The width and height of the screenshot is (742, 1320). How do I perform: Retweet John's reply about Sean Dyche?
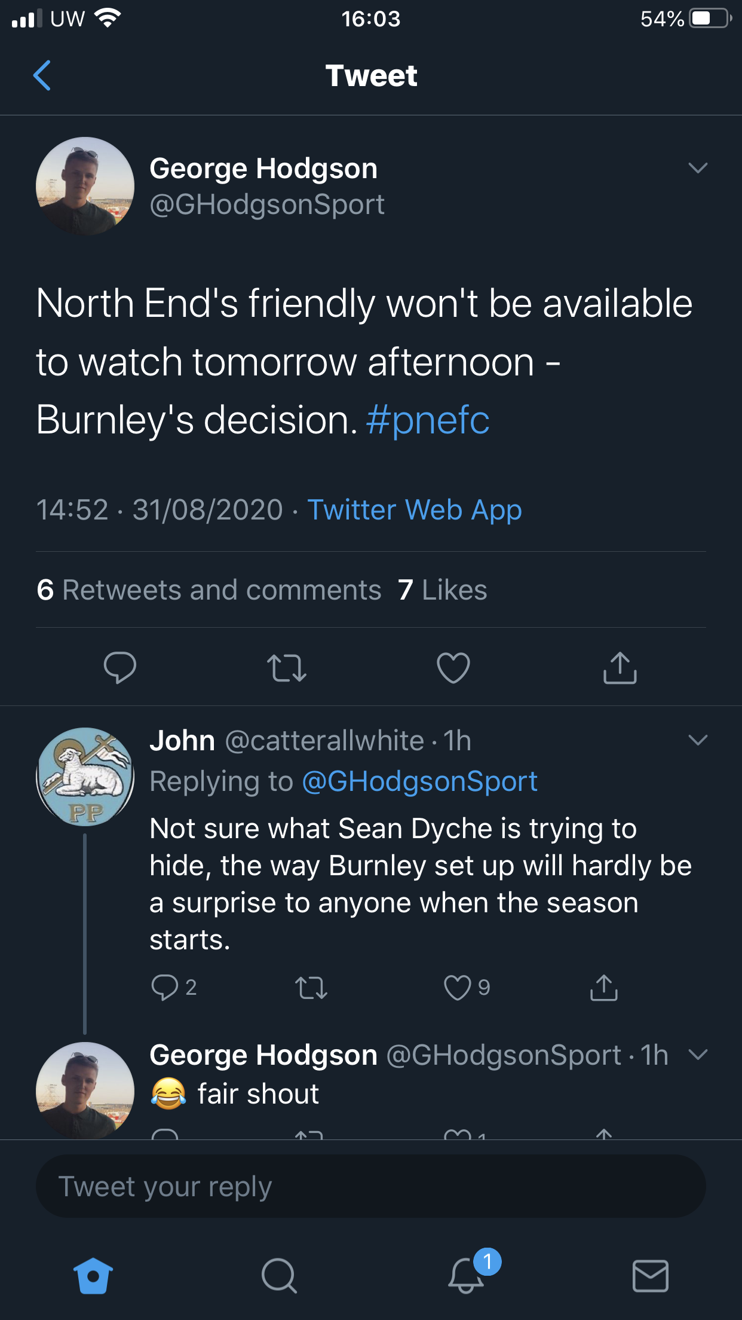pyautogui.click(x=311, y=988)
